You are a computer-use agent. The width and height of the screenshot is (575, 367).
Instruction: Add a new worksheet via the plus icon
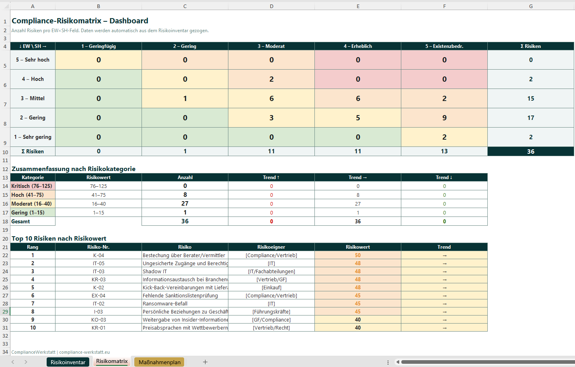205,362
